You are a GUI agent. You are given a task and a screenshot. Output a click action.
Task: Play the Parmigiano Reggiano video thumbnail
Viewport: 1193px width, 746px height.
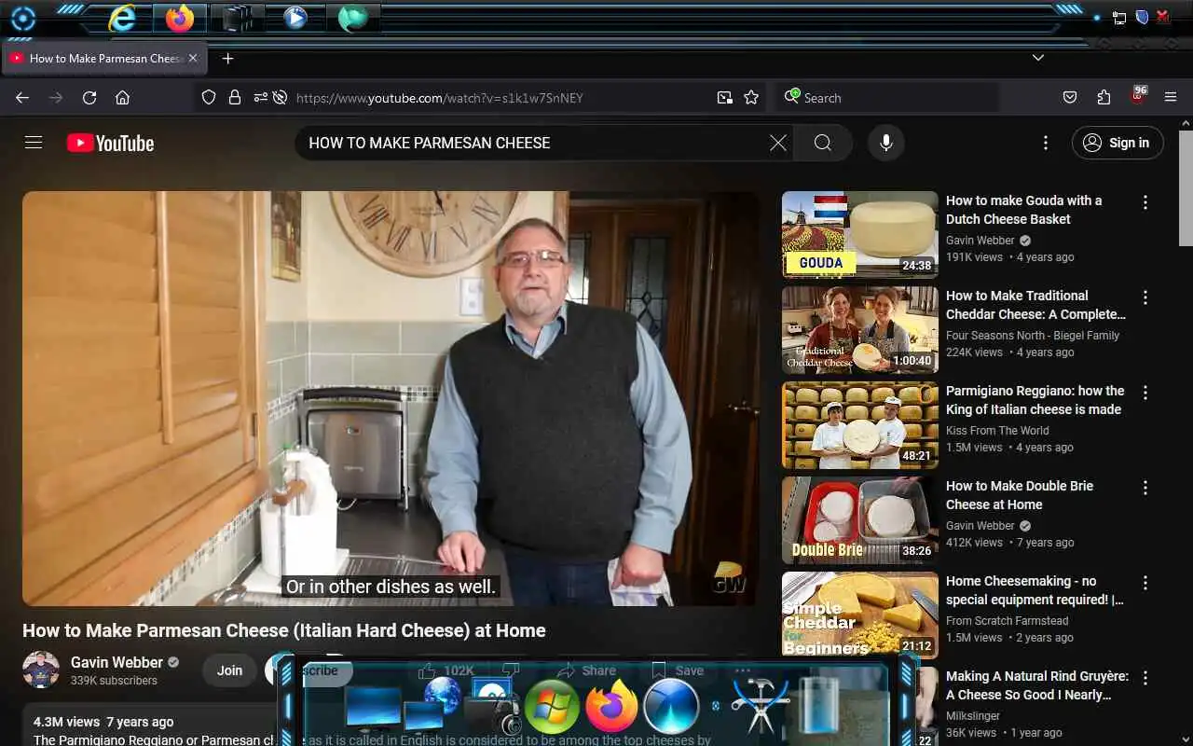tap(860, 425)
